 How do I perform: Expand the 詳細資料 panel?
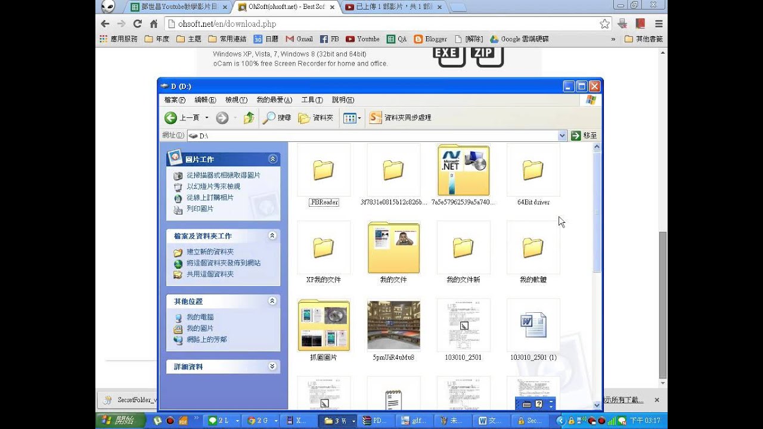[x=272, y=366]
